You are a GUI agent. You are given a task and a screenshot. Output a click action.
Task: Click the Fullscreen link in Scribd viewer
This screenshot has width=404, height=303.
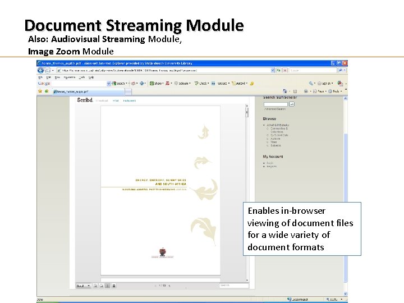130,101
